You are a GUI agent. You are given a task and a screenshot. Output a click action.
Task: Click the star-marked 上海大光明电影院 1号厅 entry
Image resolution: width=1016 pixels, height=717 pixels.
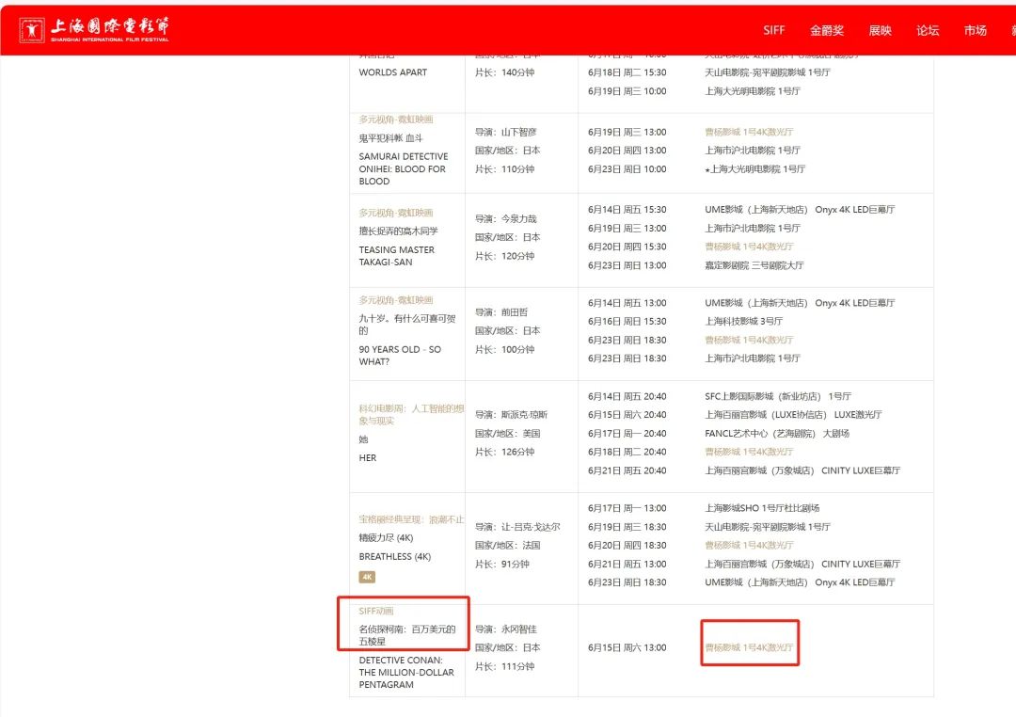tap(755, 169)
